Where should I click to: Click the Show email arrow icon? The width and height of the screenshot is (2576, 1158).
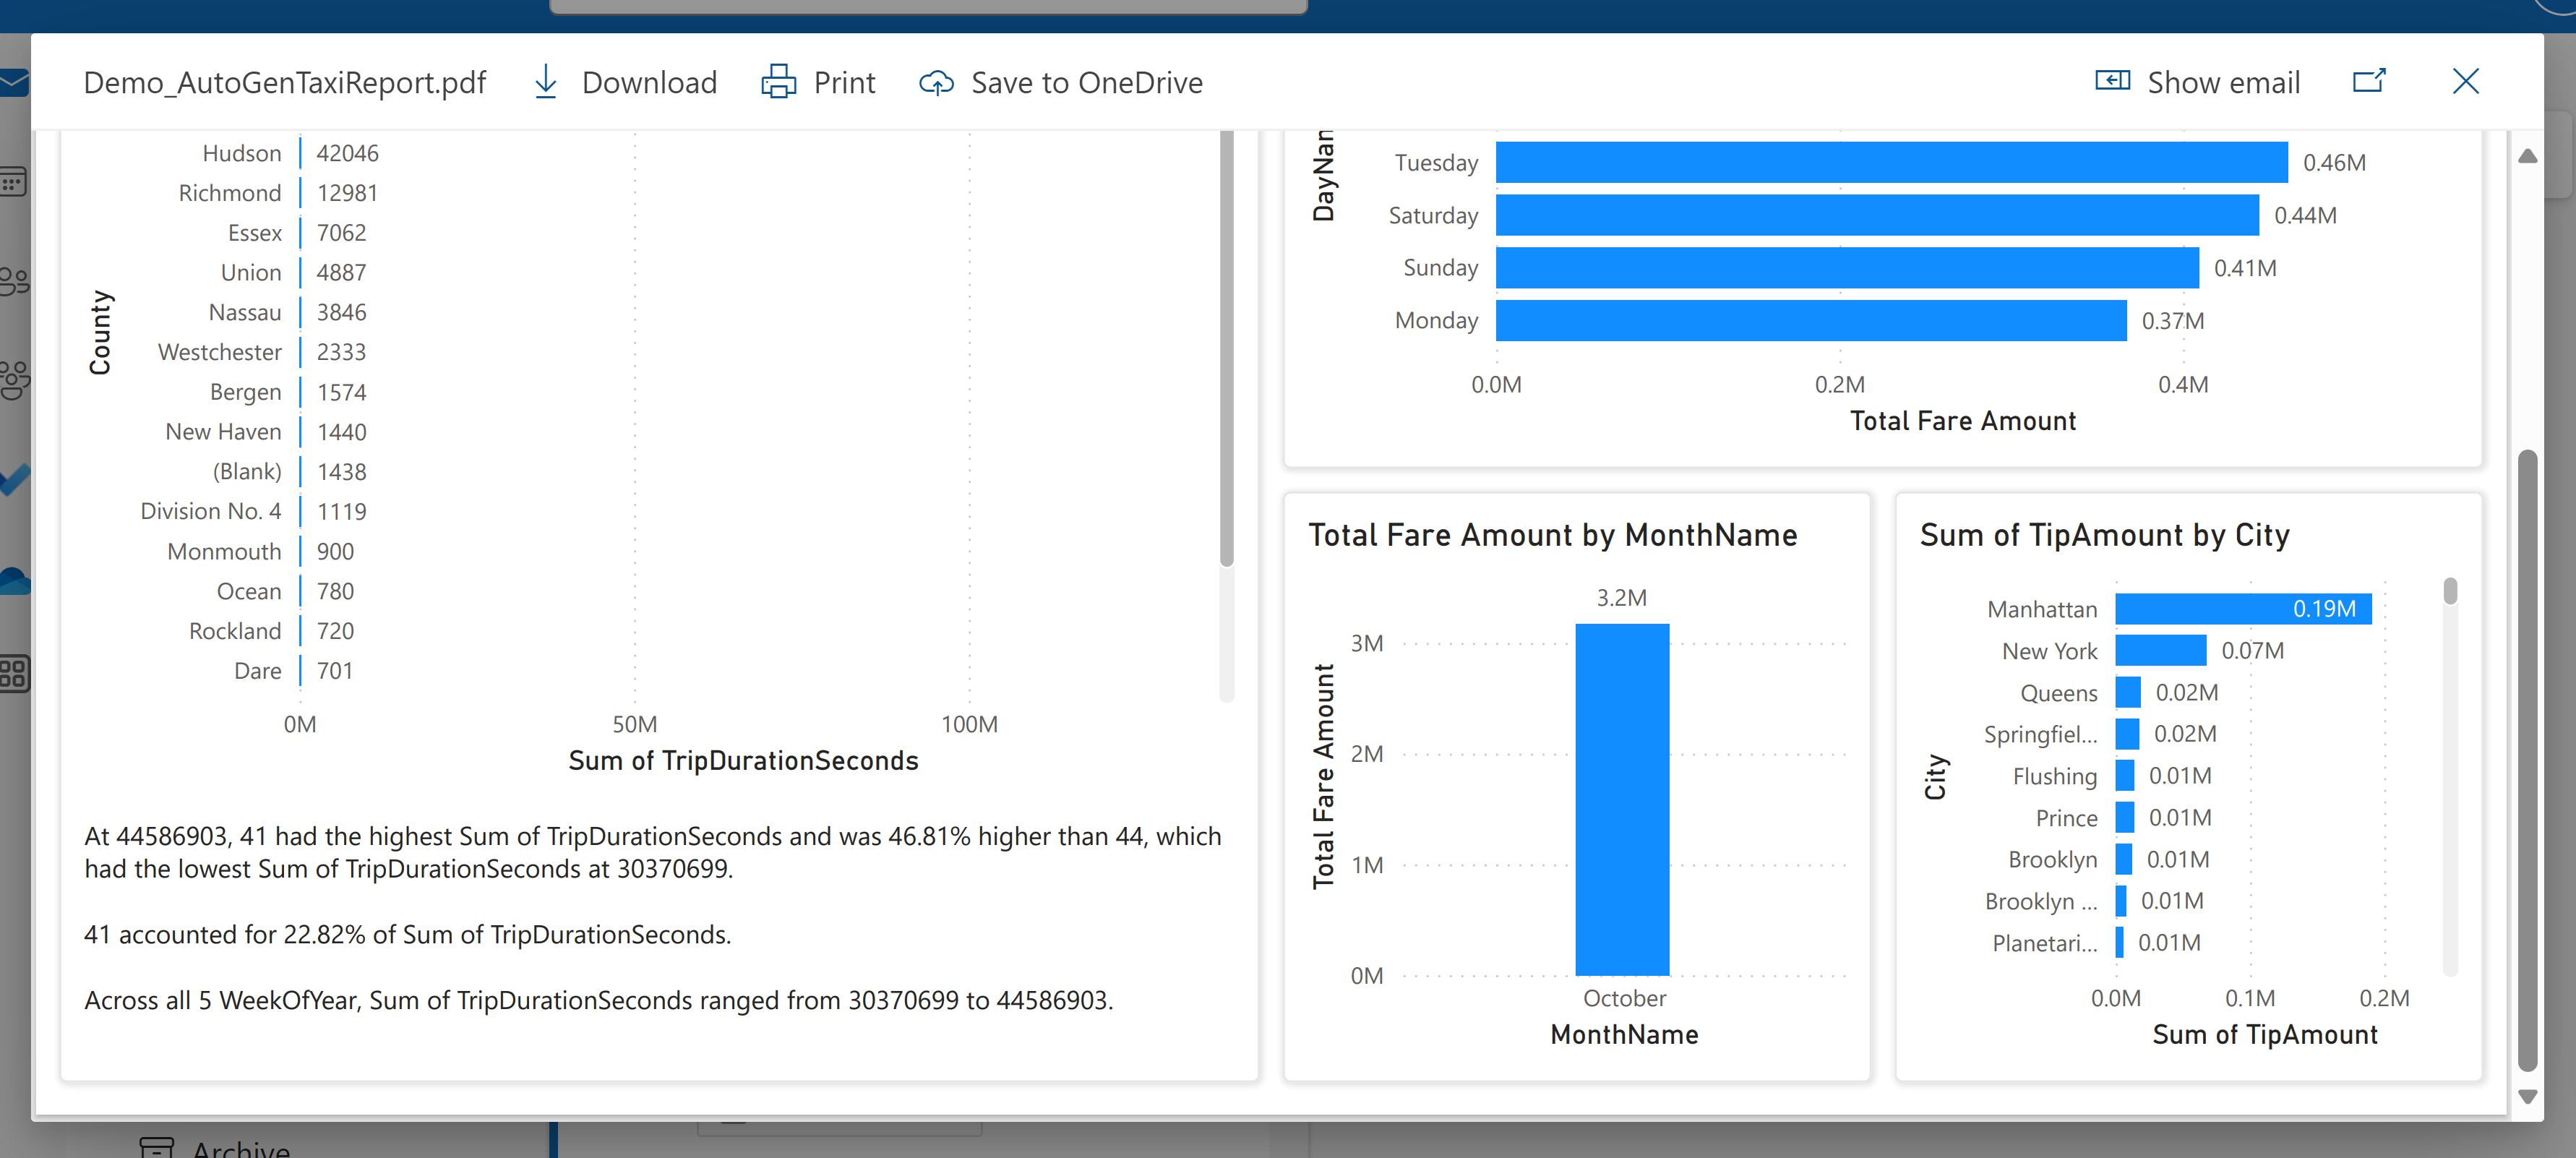(x=2113, y=81)
